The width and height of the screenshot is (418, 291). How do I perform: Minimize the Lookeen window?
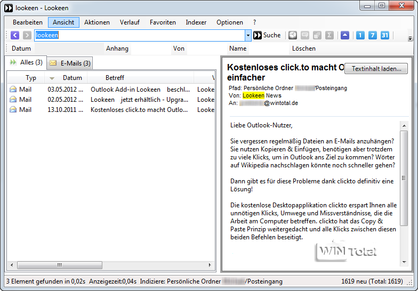point(367,5)
